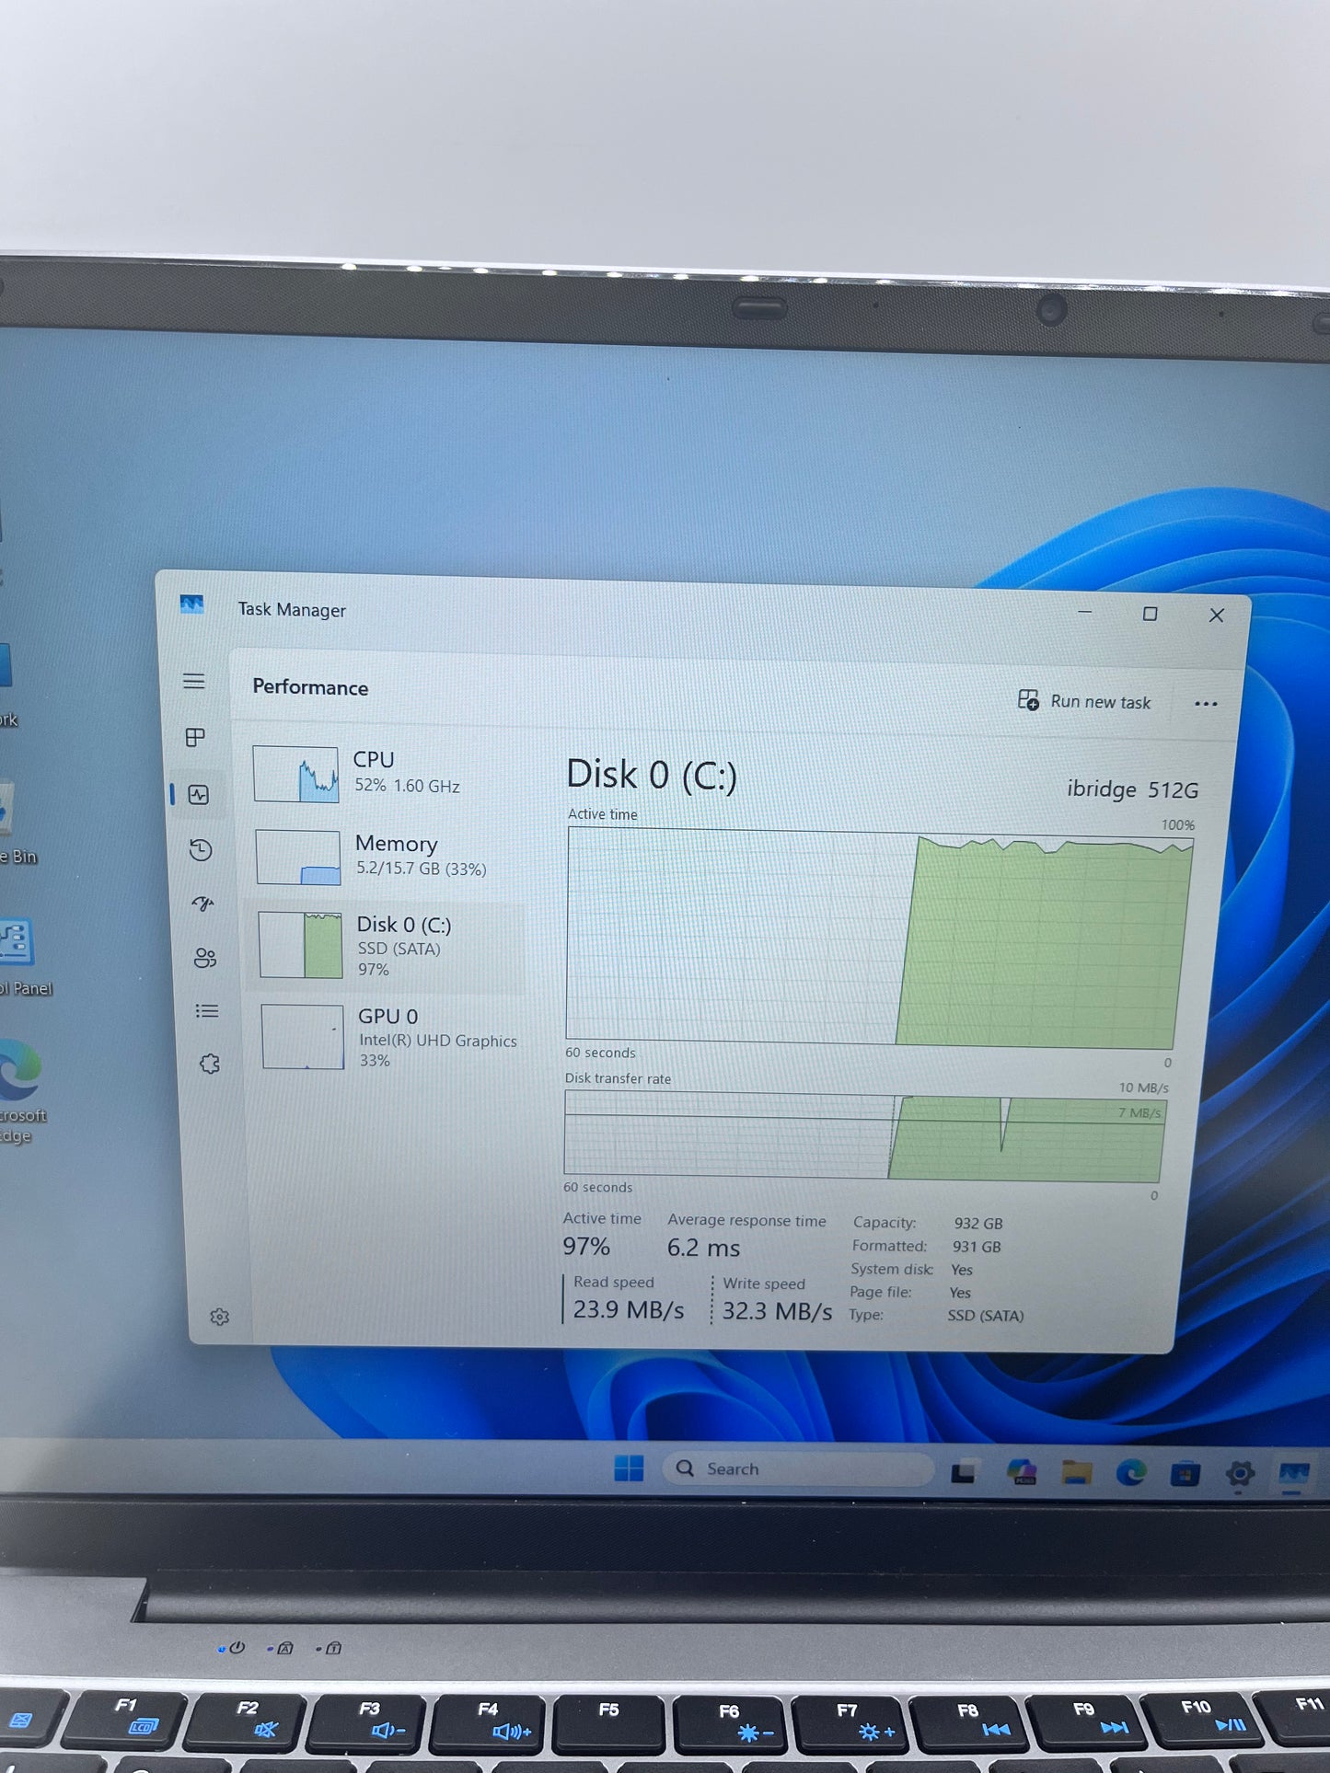The height and width of the screenshot is (1773, 1330).
Task: Click Task Manager icon on the taskbar
Action: click(1293, 1475)
